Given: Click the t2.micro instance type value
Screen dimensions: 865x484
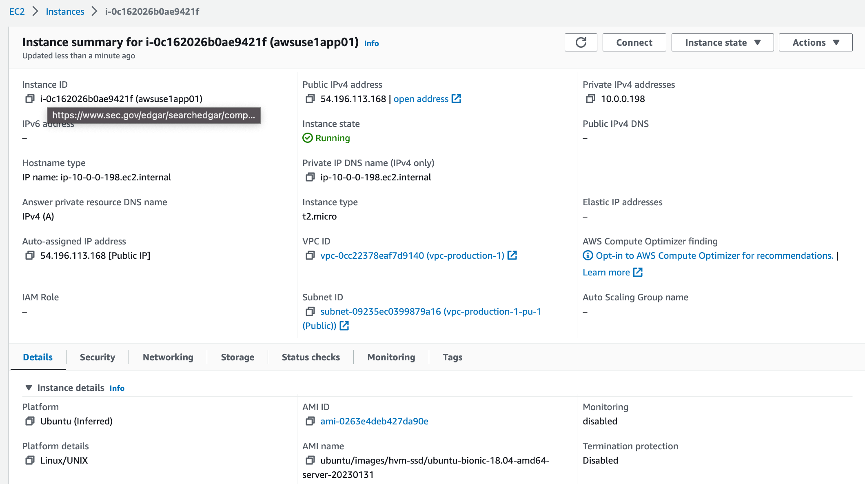Looking at the screenshot, I should click(x=319, y=216).
